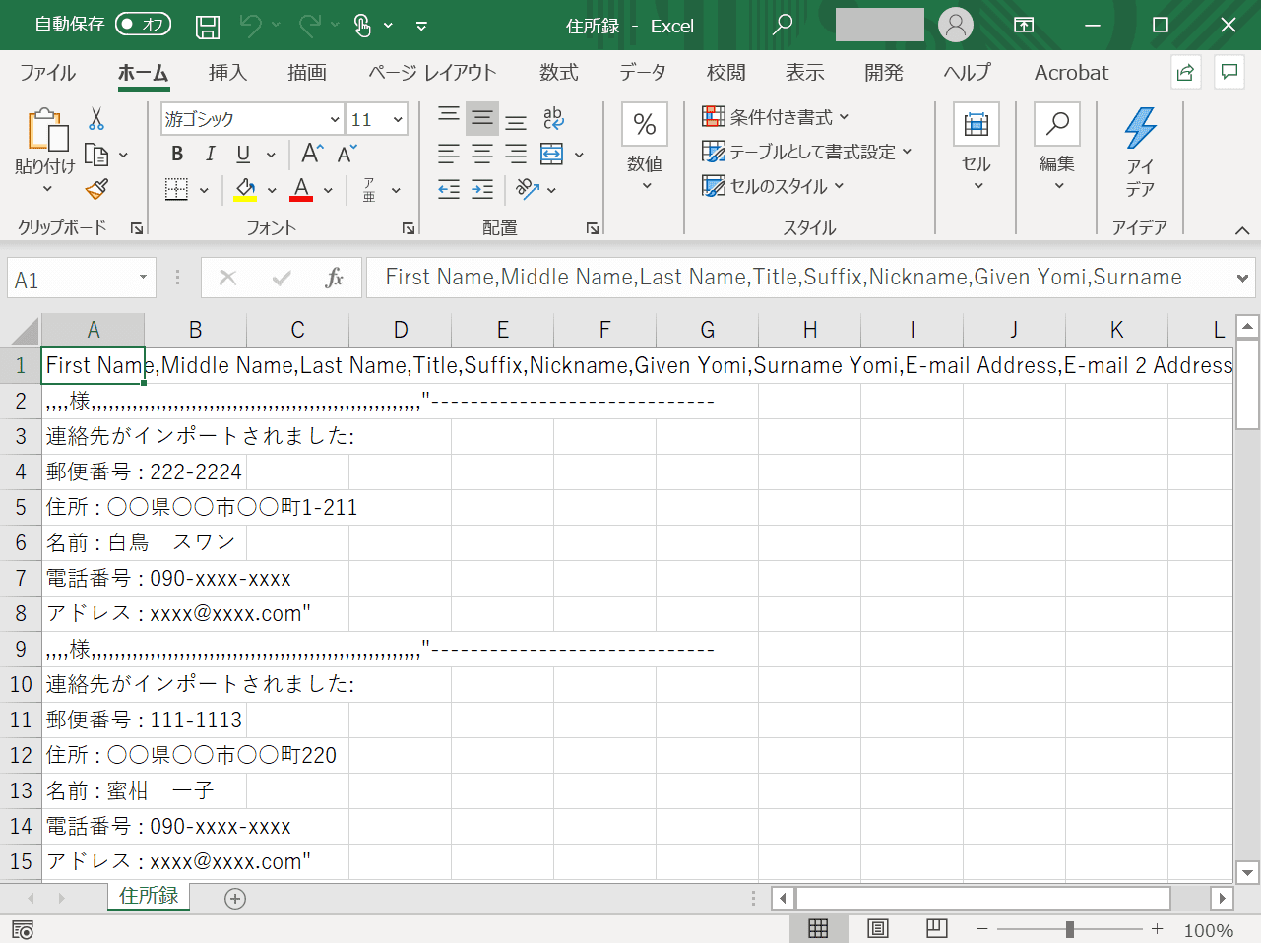Screen dimensions: 1261x943
Task: Align text right
Action: 516,154
